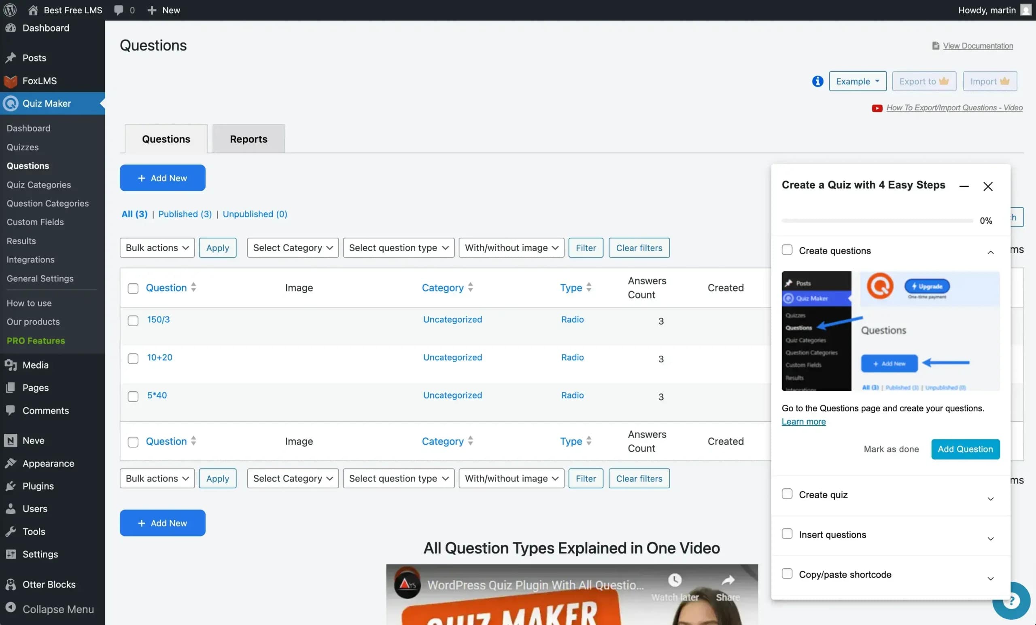This screenshot has height=625, width=1036.
Task: Click the home icon beside Best Free LMS
Action: coord(33,10)
